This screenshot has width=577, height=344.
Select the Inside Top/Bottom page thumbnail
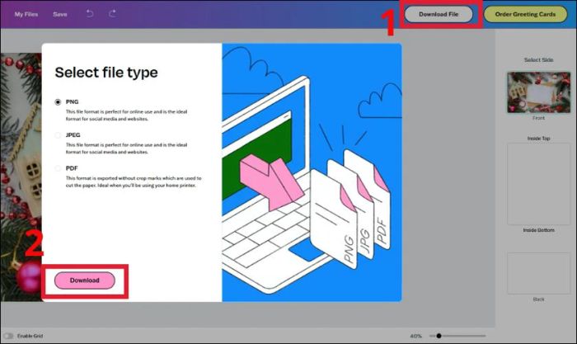(538, 184)
